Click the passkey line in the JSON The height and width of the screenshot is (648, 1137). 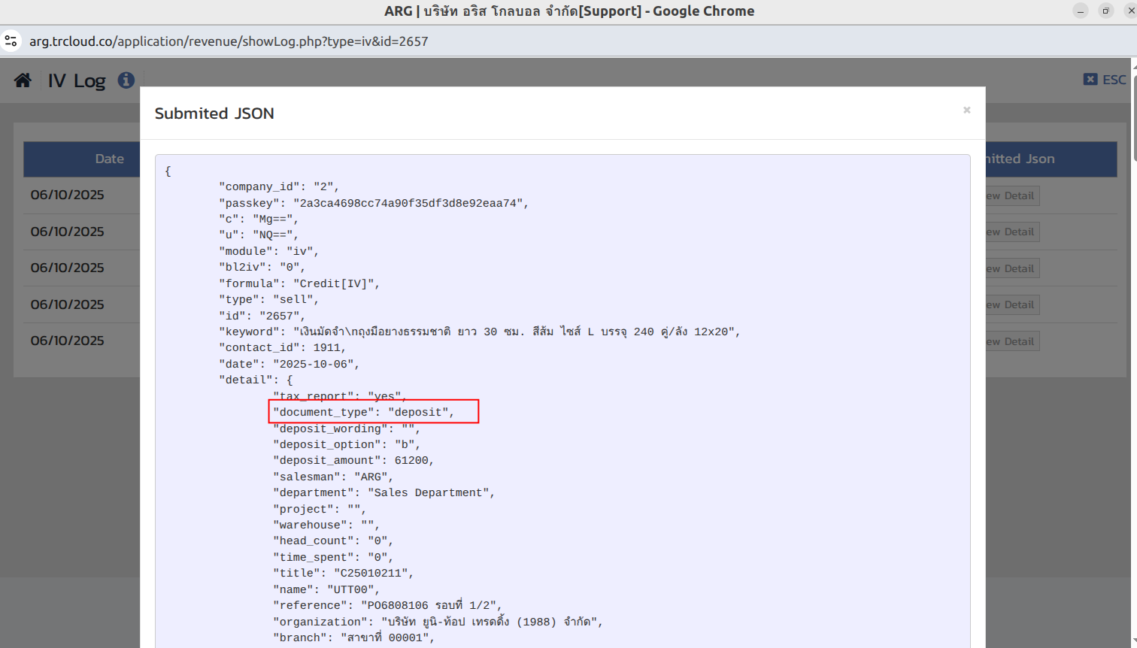tap(373, 203)
